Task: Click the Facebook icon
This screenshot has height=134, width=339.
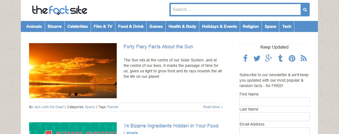Action: (245, 58)
